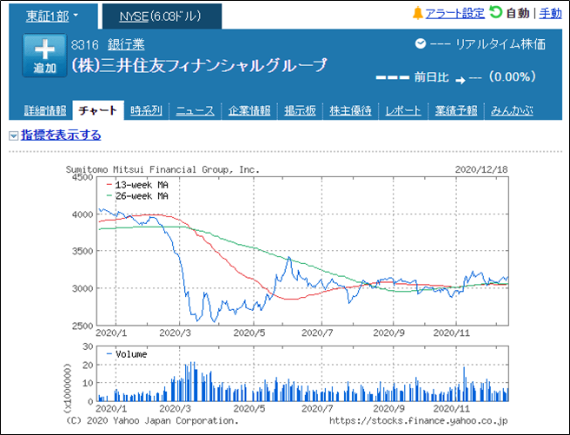Click the 2500 price axis label
The width and height of the screenshot is (570, 435).
[83, 326]
